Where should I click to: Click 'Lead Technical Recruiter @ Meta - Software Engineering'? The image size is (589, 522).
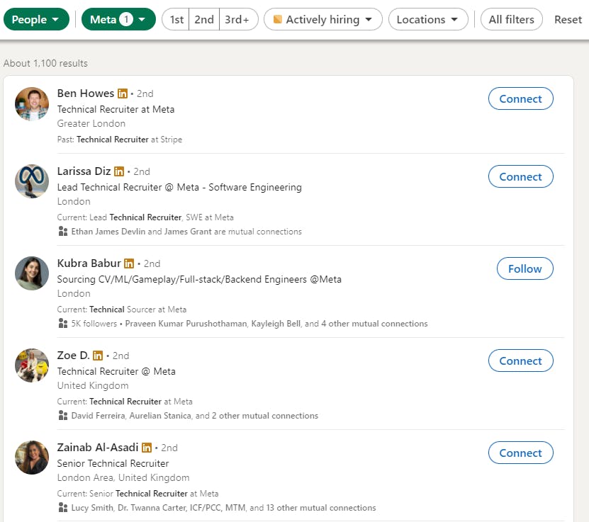click(x=179, y=187)
